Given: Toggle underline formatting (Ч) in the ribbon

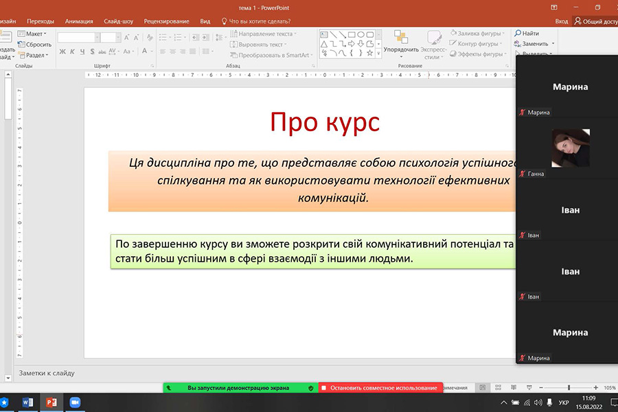Looking at the screenshot, I should (82, 51).
